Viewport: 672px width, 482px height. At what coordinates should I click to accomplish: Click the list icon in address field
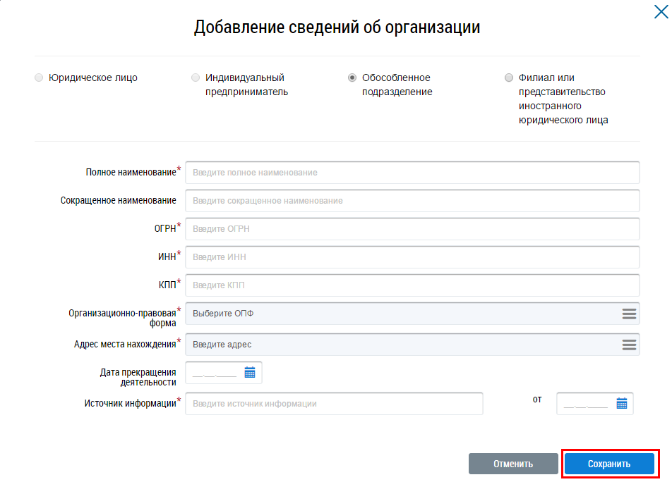tap(629, 345)
